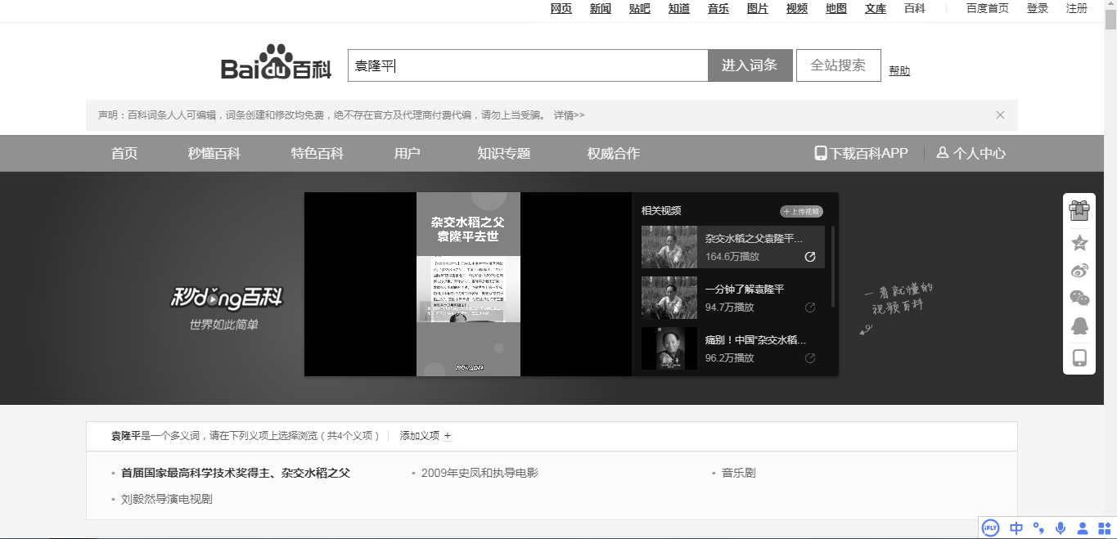Click the 秒懂百科 logo in banner
The height and width of the screenshot is (539, 1117).
pos(227,299)
